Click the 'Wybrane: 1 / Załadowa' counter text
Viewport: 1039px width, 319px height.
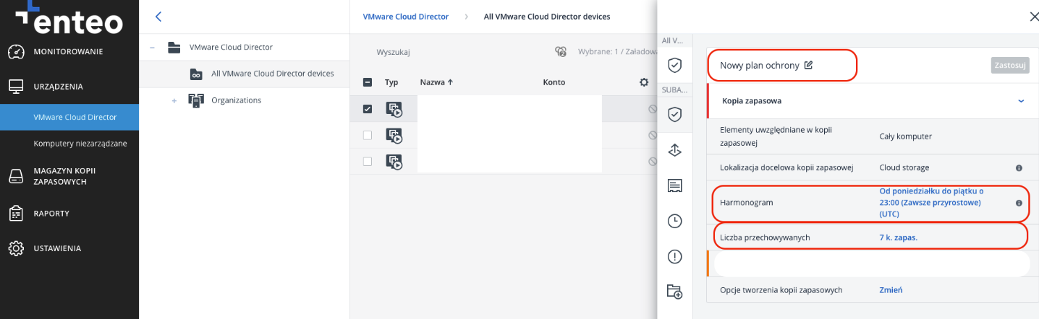click(x=616, y=52)
